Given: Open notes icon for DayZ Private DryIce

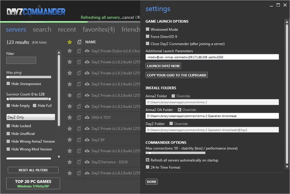Looking at the screenshot, I should click(x=79, y=51).
